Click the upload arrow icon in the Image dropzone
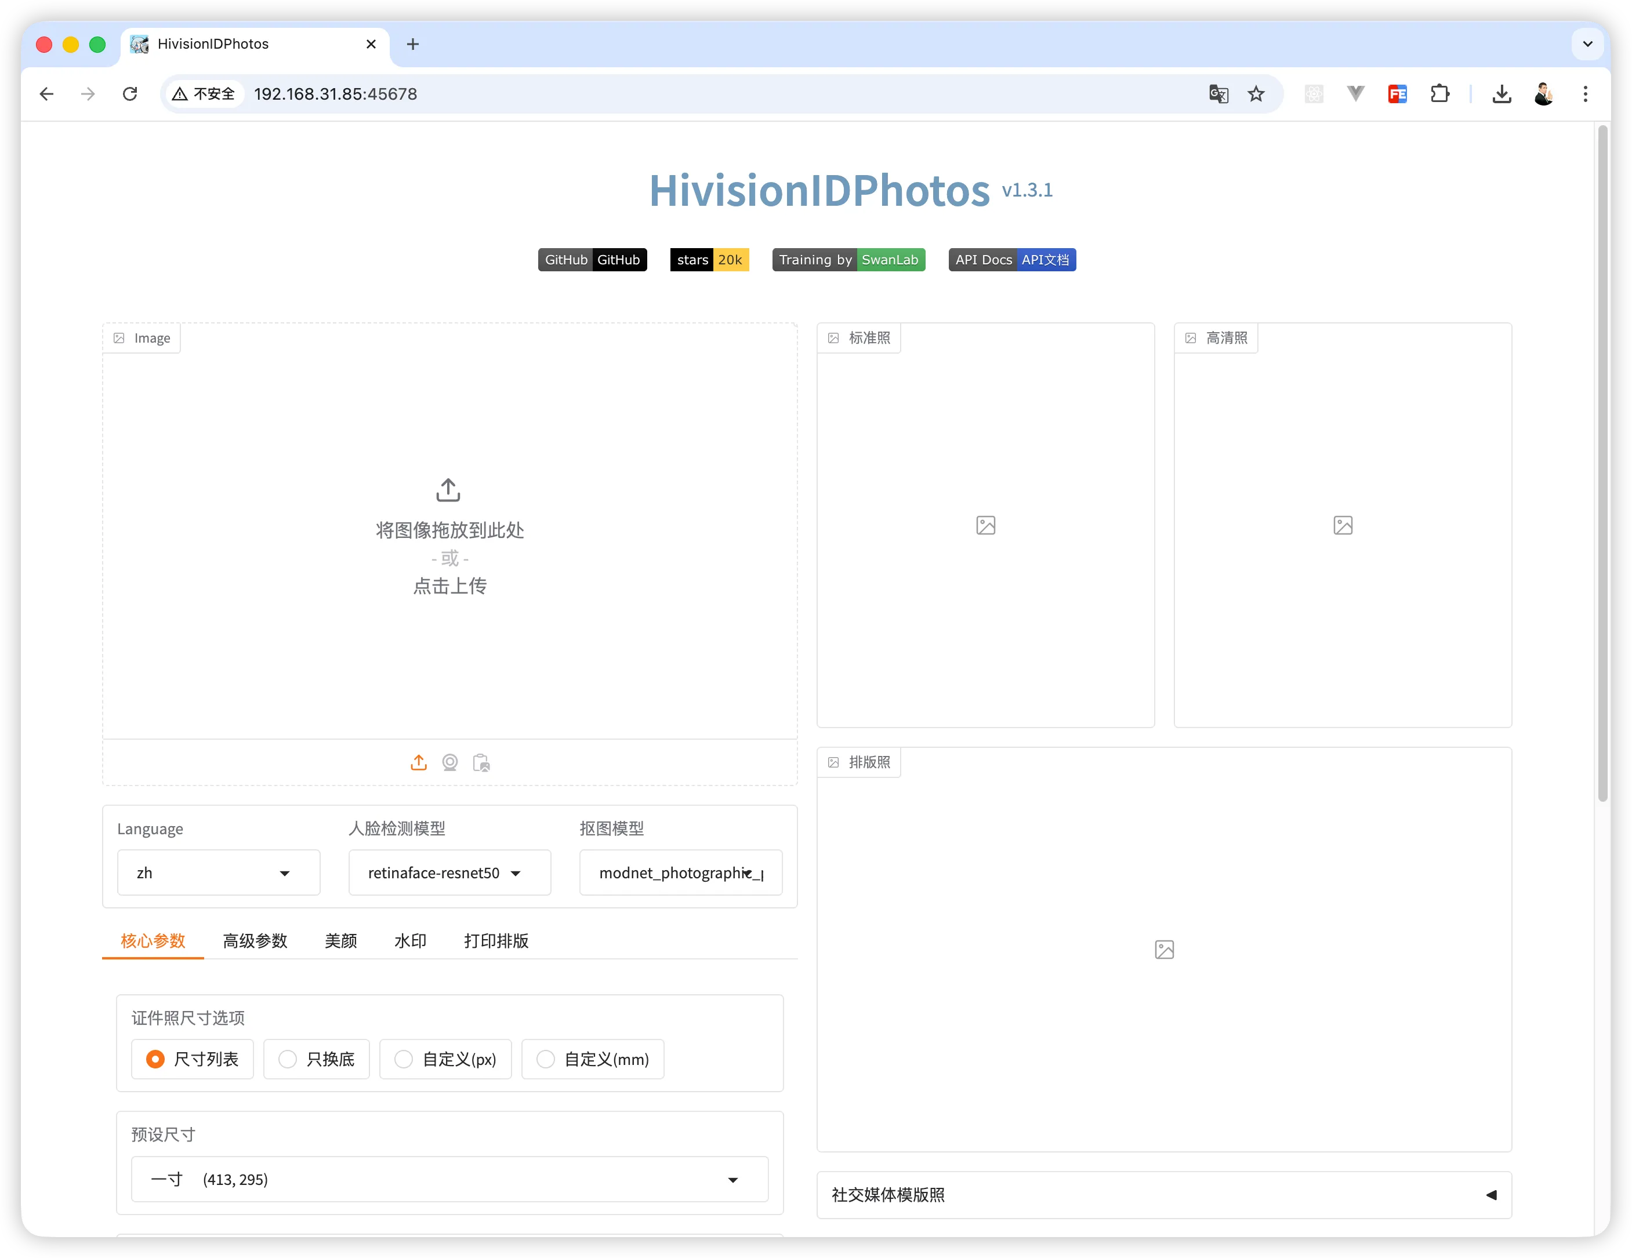Screen dimensions: 1632x1258 point(448,490)
